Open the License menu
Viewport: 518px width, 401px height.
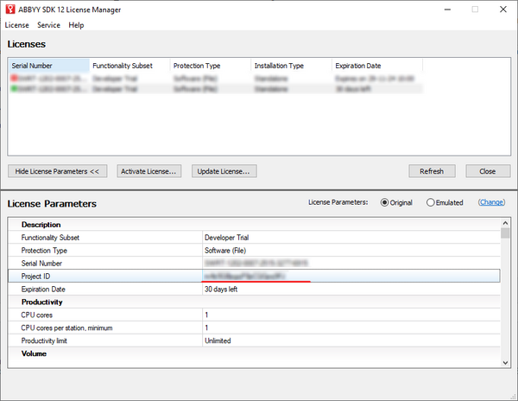[16, 25]
